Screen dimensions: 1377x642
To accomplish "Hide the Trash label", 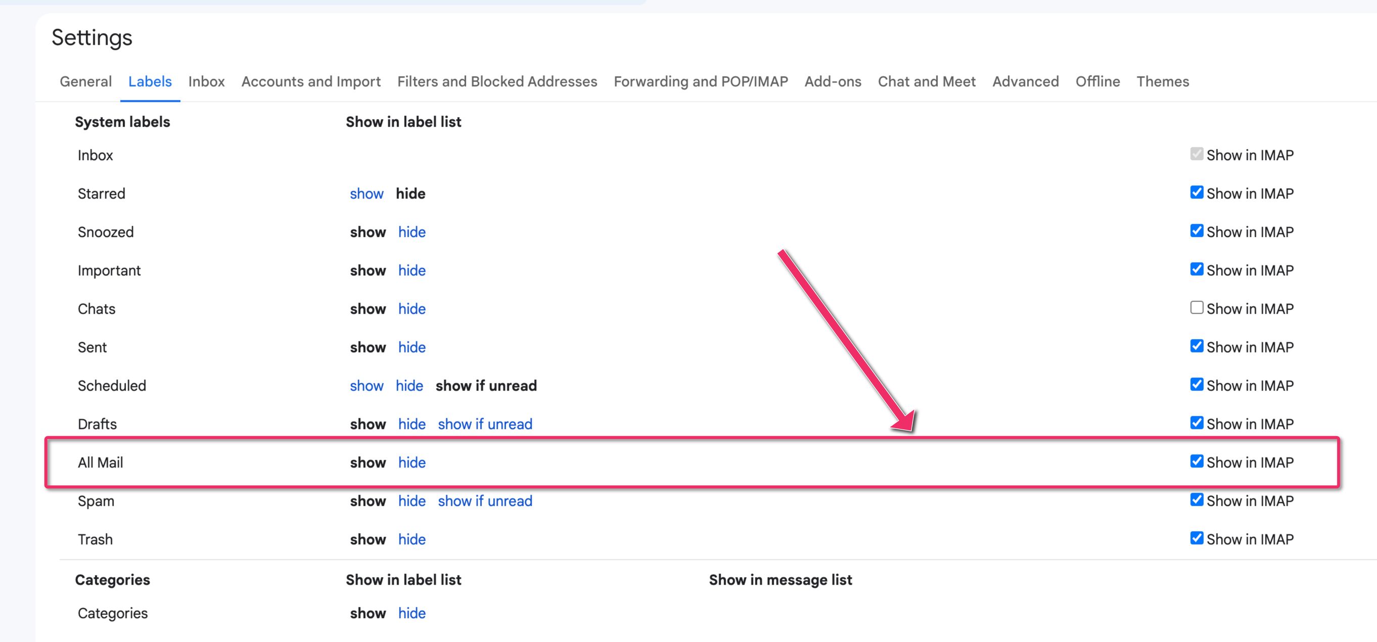I will (411, 539).
